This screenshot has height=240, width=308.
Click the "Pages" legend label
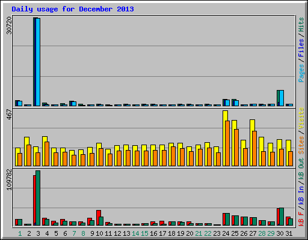[x=301, y=73]
